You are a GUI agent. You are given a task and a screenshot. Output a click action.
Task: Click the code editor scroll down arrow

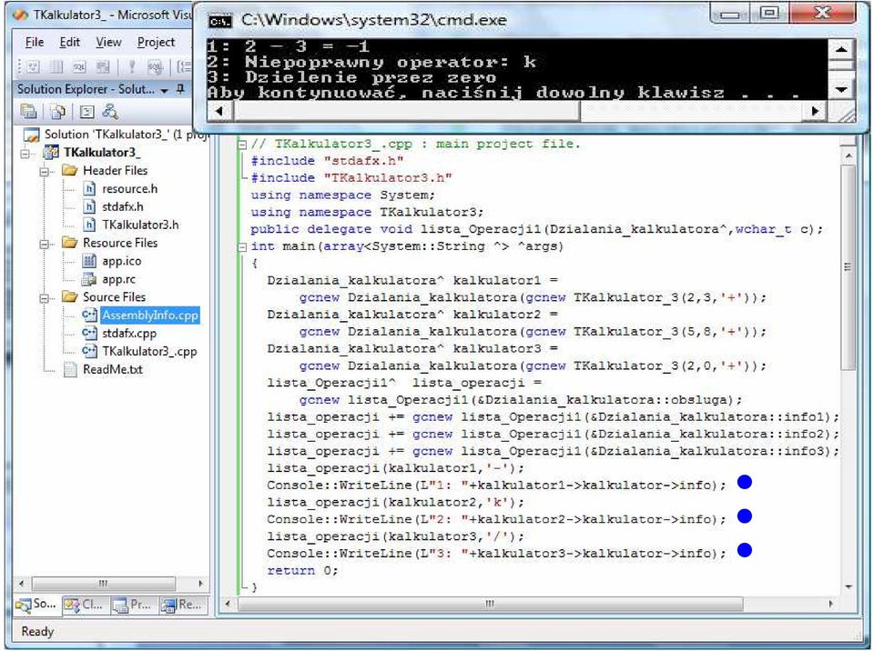[x=849, y=586]
